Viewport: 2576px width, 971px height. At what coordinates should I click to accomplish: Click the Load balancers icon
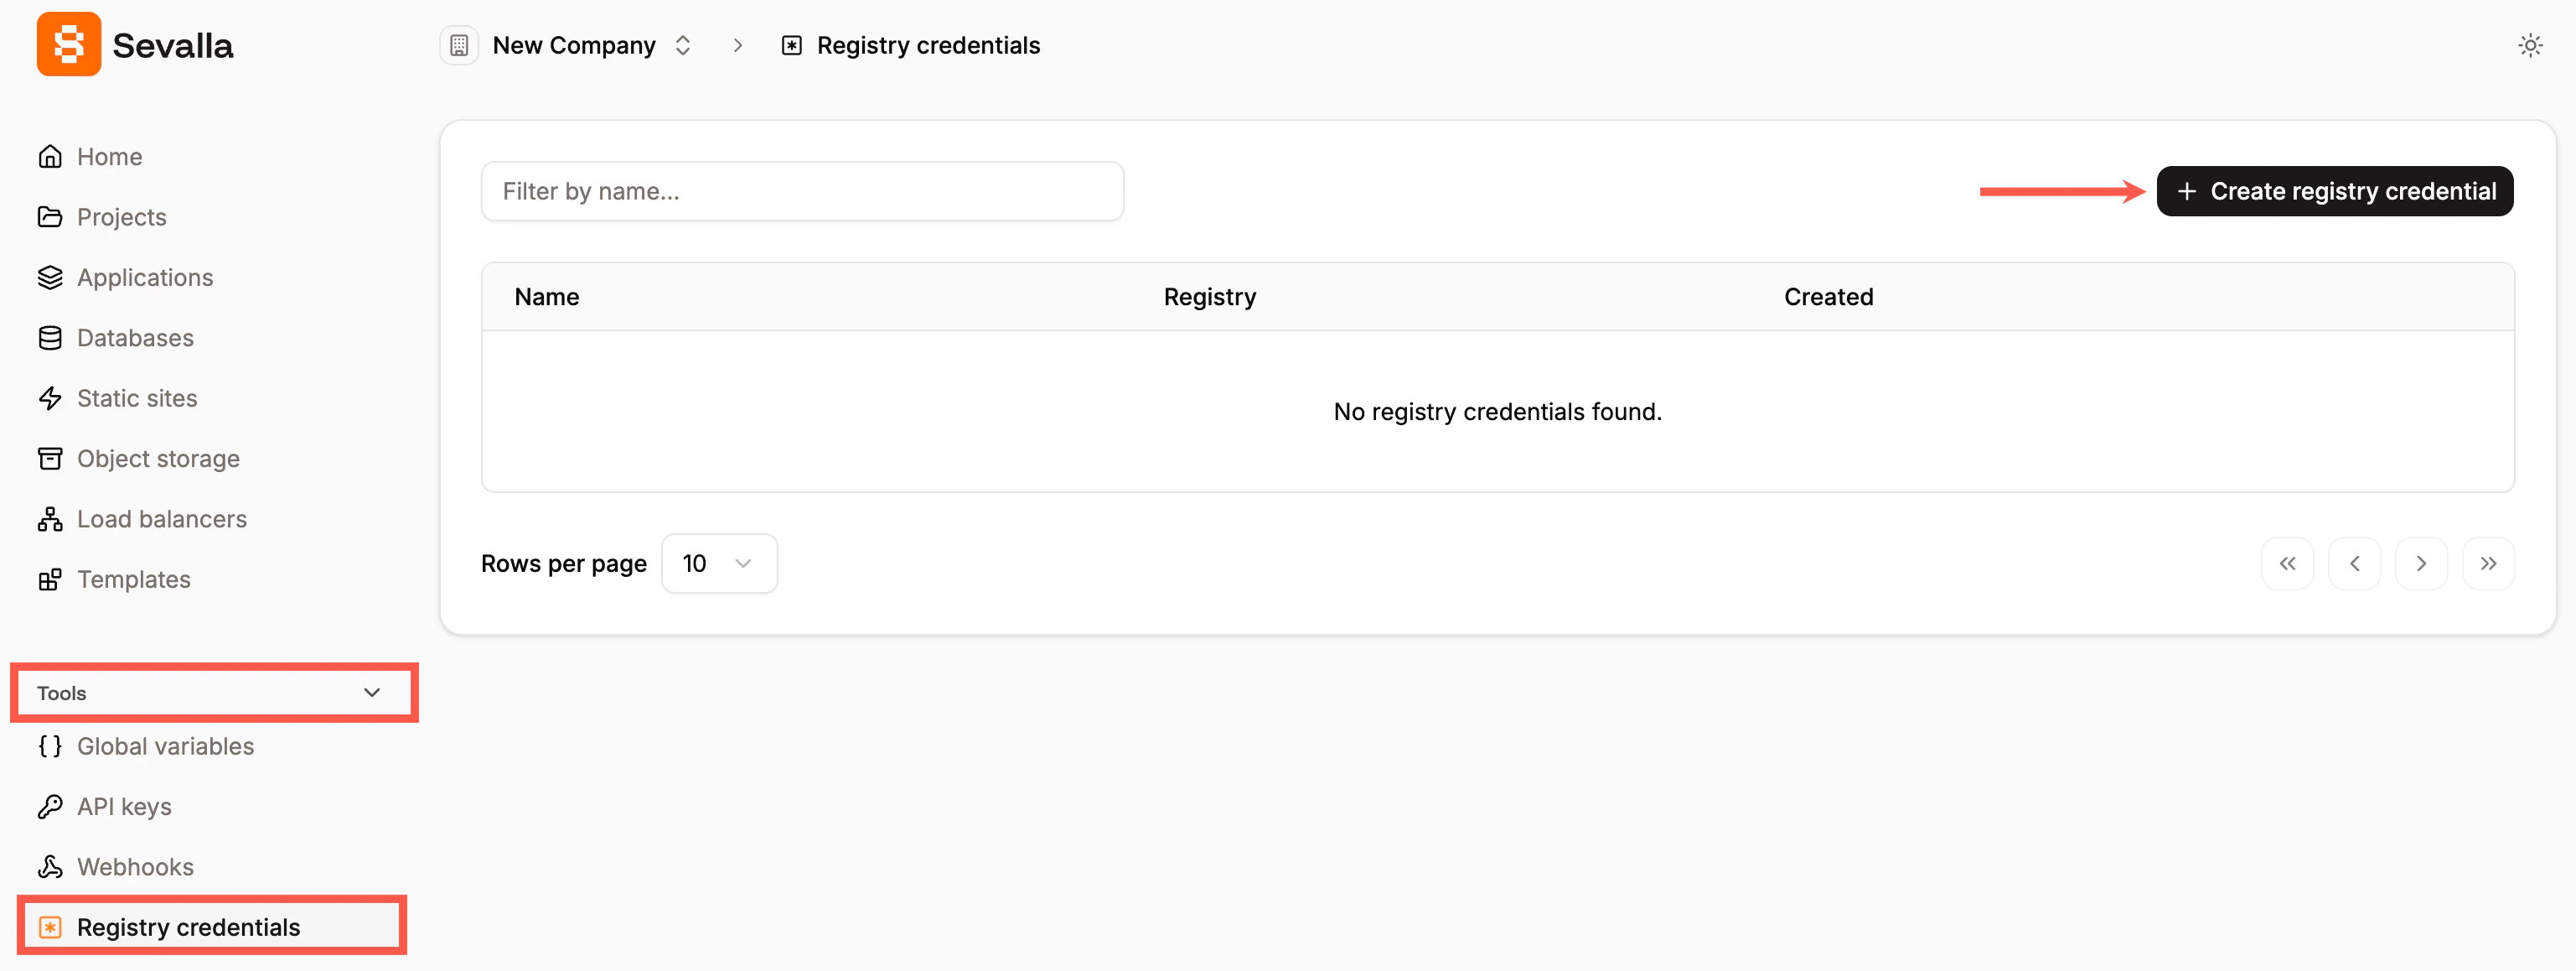pos(50,518)
